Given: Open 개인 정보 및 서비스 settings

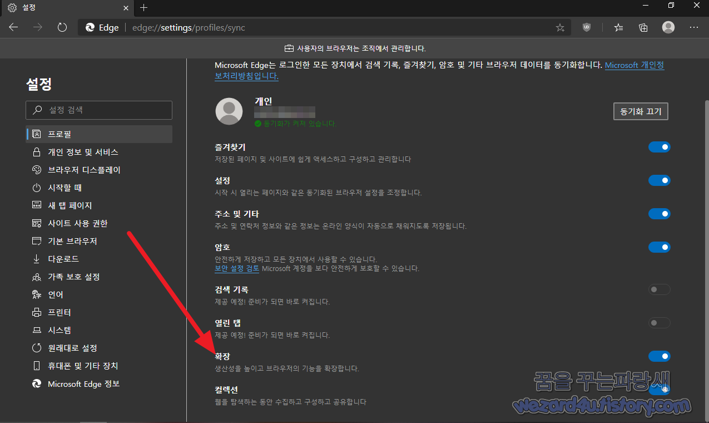Looking at the screenshot, I should pyautogui.click(x=99, y=152).
